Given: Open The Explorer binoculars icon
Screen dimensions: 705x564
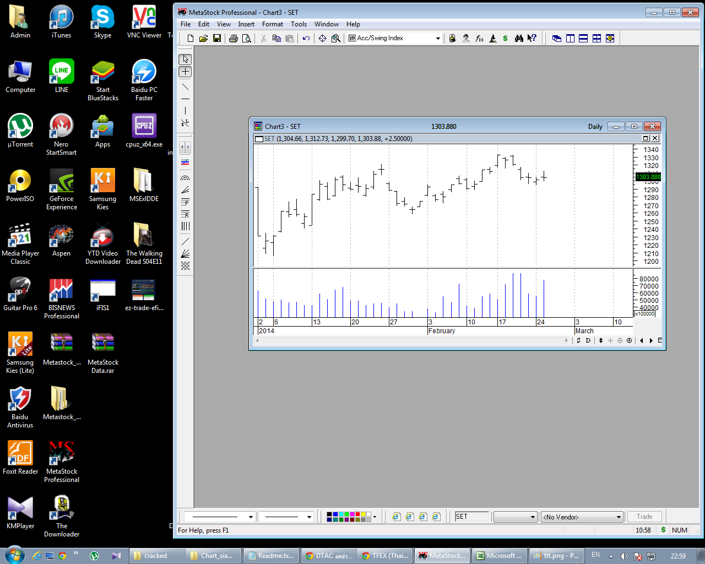Looking at the screenshot, I should click(x=519, y=39).
